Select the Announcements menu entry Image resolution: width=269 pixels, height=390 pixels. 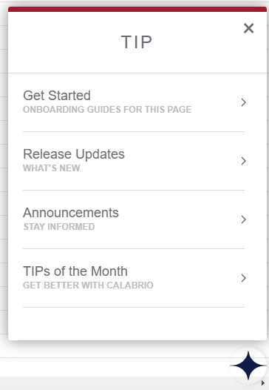tap(134, 219)
